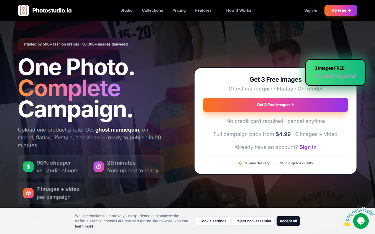
Task: Open the Pricing menu link
Action: click(179, 10)
